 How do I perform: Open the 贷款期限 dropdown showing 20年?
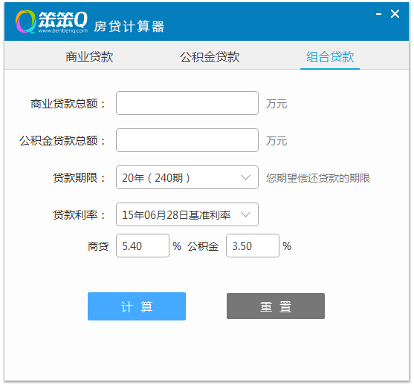187,177
